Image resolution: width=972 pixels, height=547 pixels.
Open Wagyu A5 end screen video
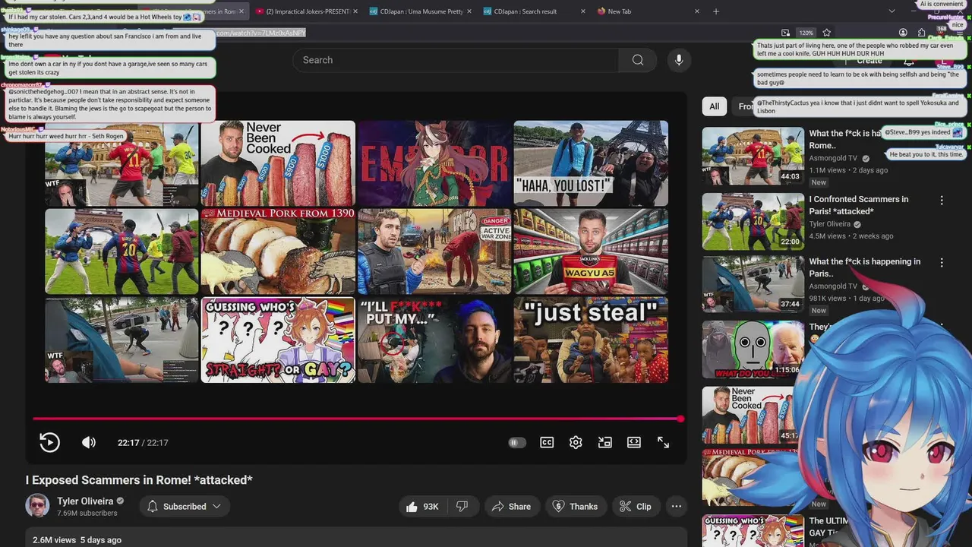tap(591, 251)
